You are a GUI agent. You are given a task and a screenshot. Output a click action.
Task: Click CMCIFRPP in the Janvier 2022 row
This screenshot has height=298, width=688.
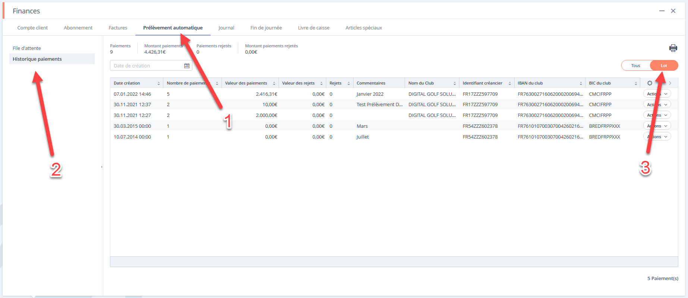pos(600,94)
